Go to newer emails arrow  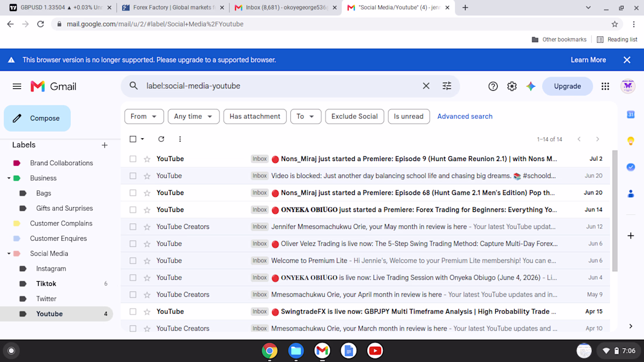(579, 139)
